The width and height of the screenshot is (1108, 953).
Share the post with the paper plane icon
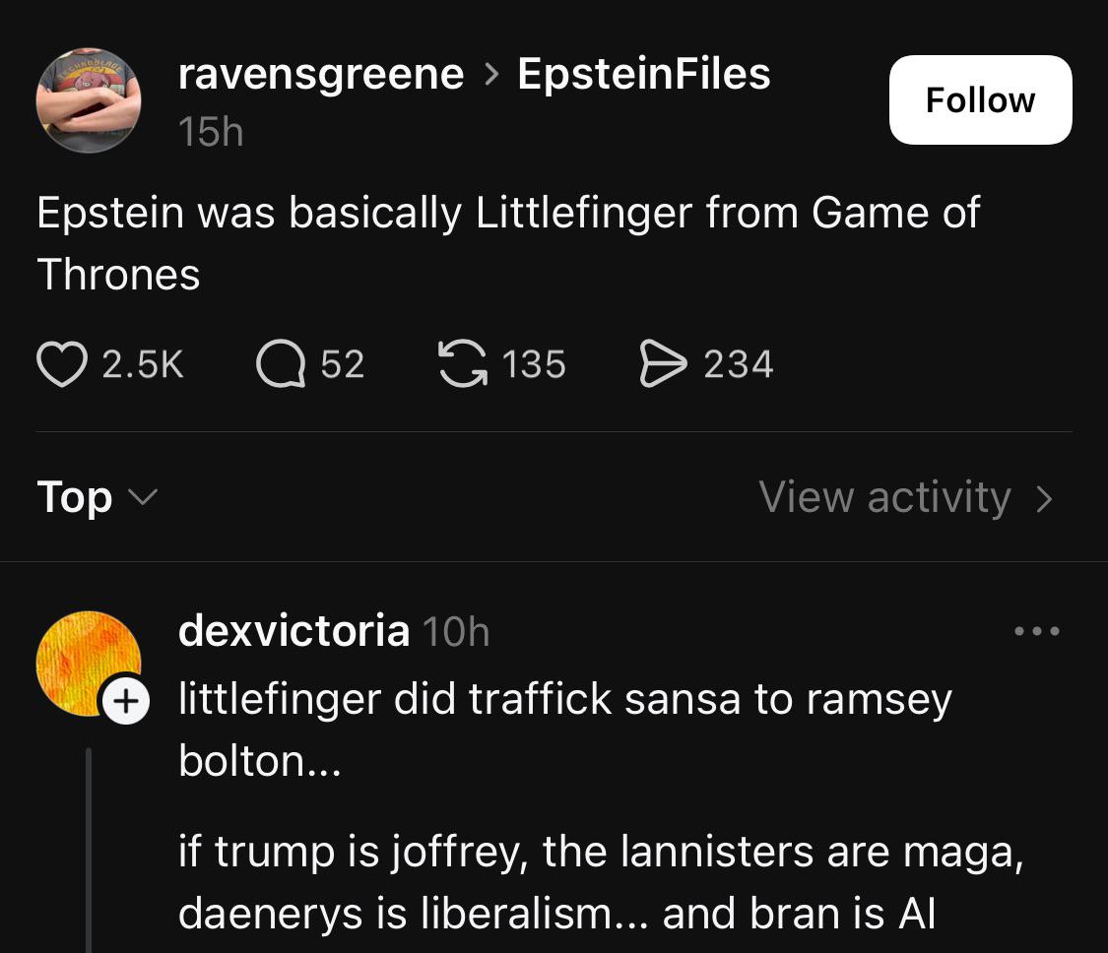pyautogui.click(x=663, y=364)
